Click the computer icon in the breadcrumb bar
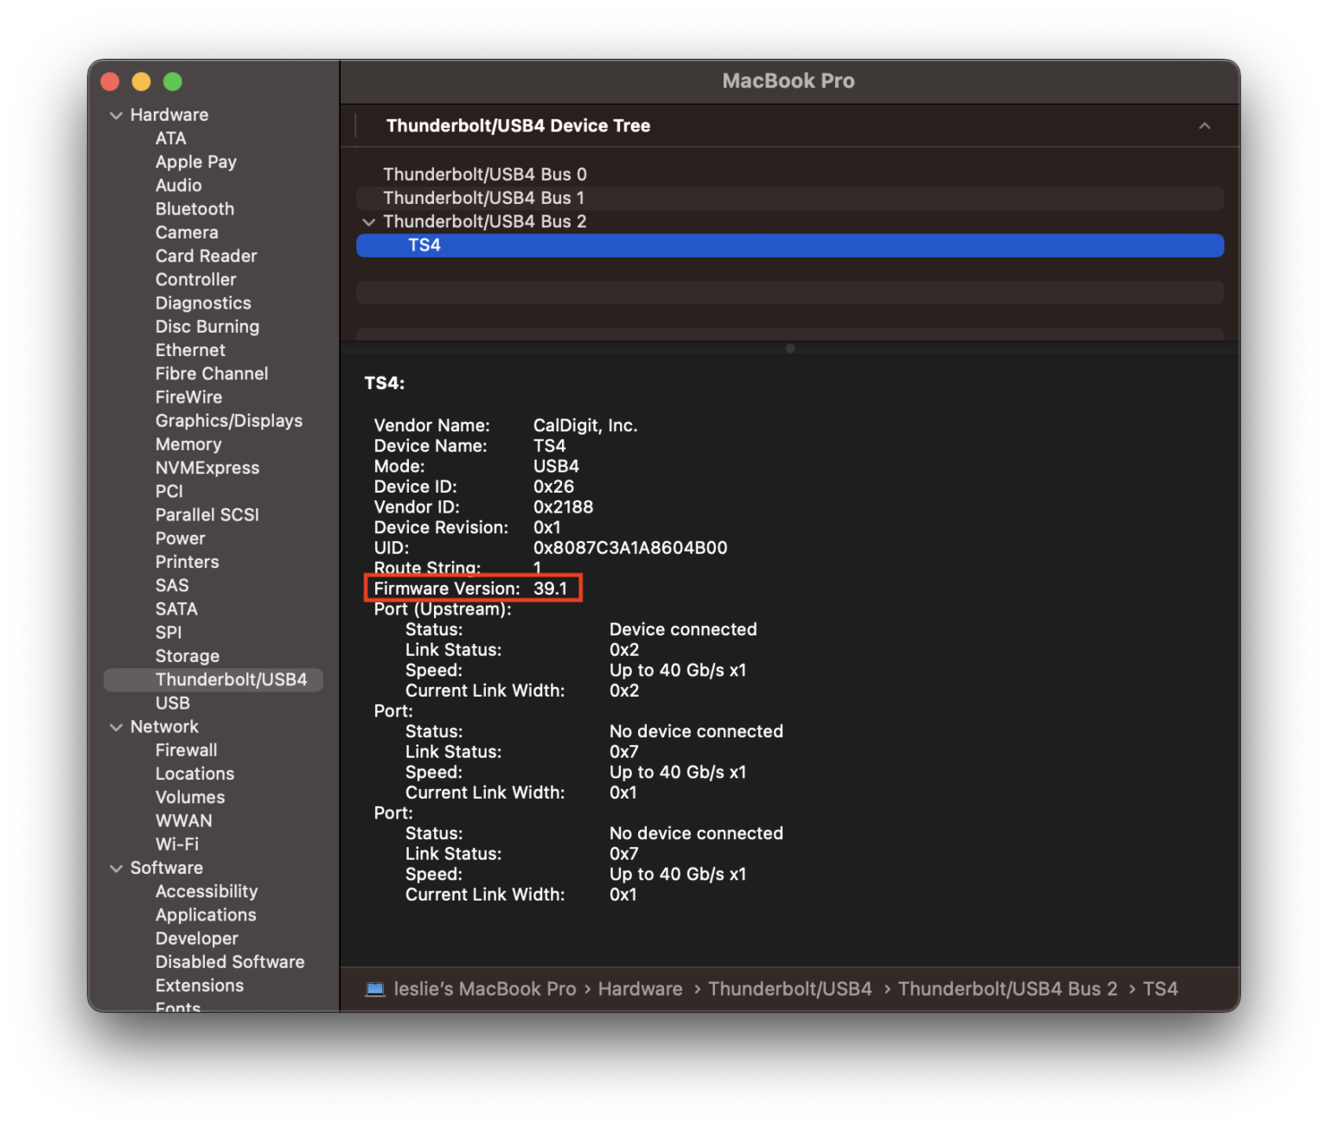 pyautogui.click(x=375, y=988)
